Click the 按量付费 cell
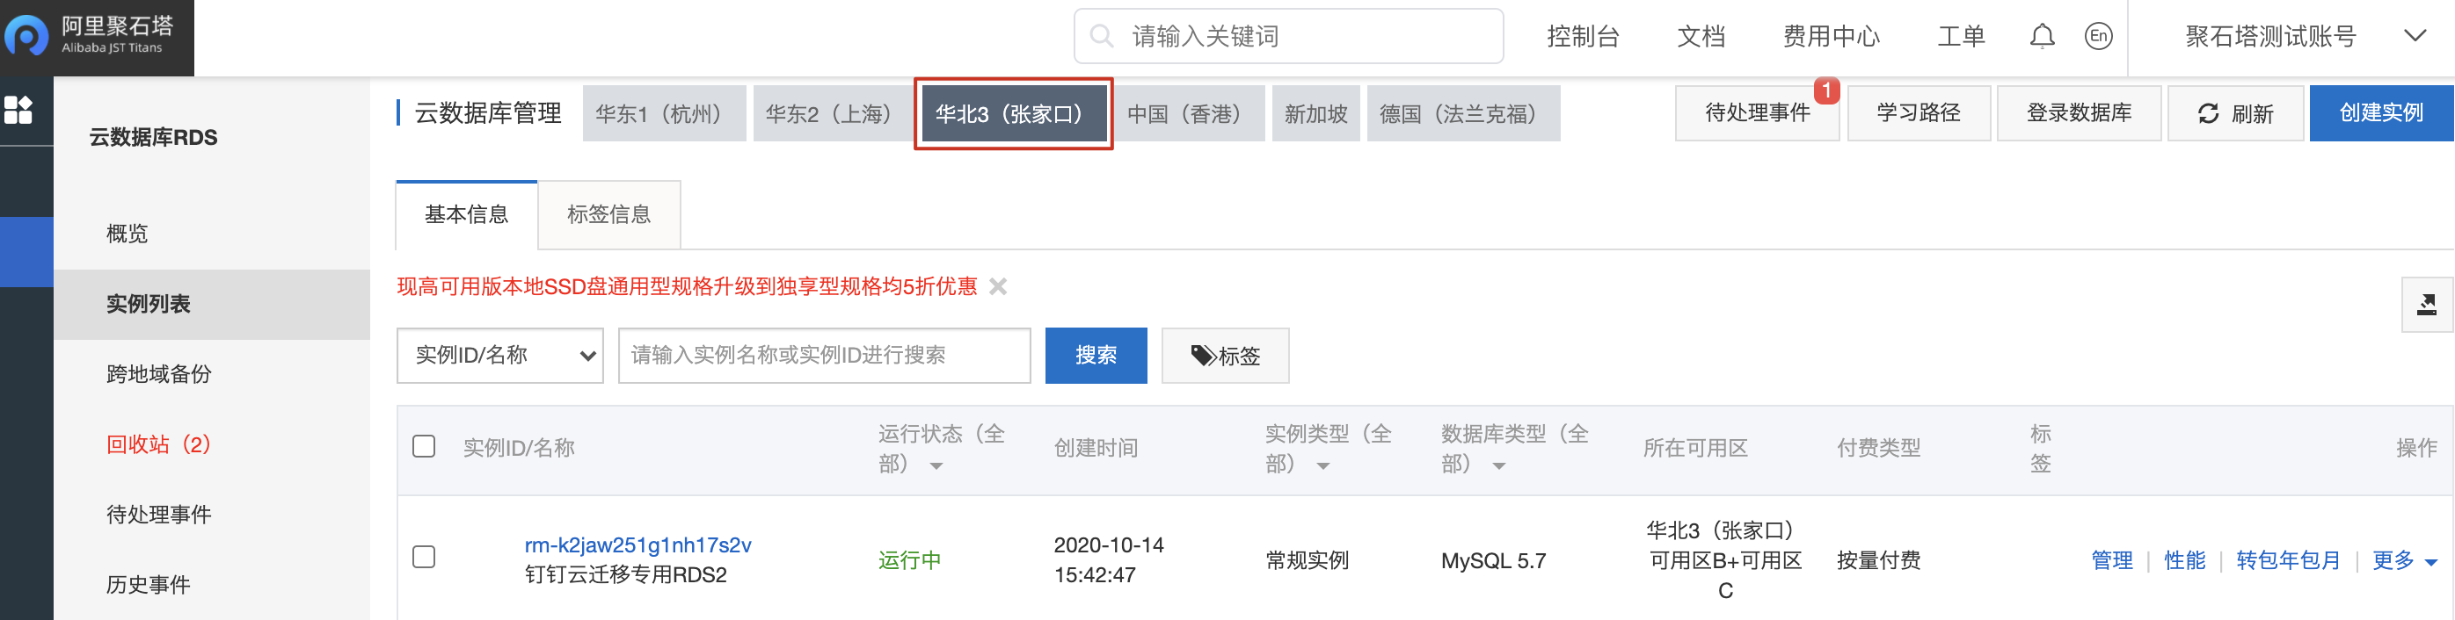This screenshot has width=2455, height=620. tap(1878, 560)
